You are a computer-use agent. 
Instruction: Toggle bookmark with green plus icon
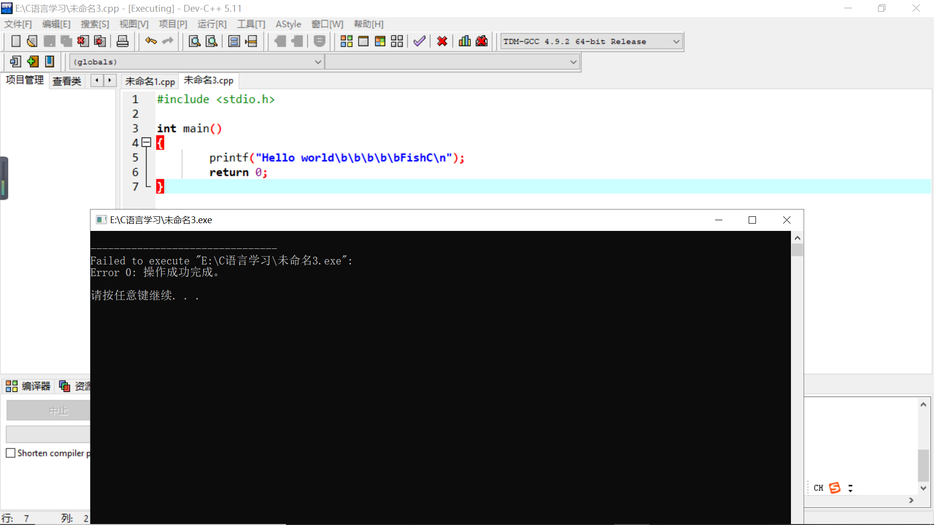coord(33,62)
